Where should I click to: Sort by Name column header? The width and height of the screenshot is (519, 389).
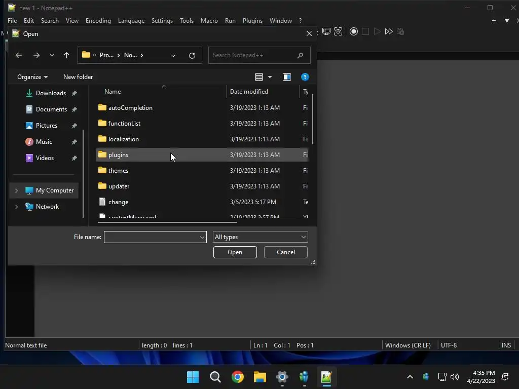pyautogui.click(x=113, y=92)
